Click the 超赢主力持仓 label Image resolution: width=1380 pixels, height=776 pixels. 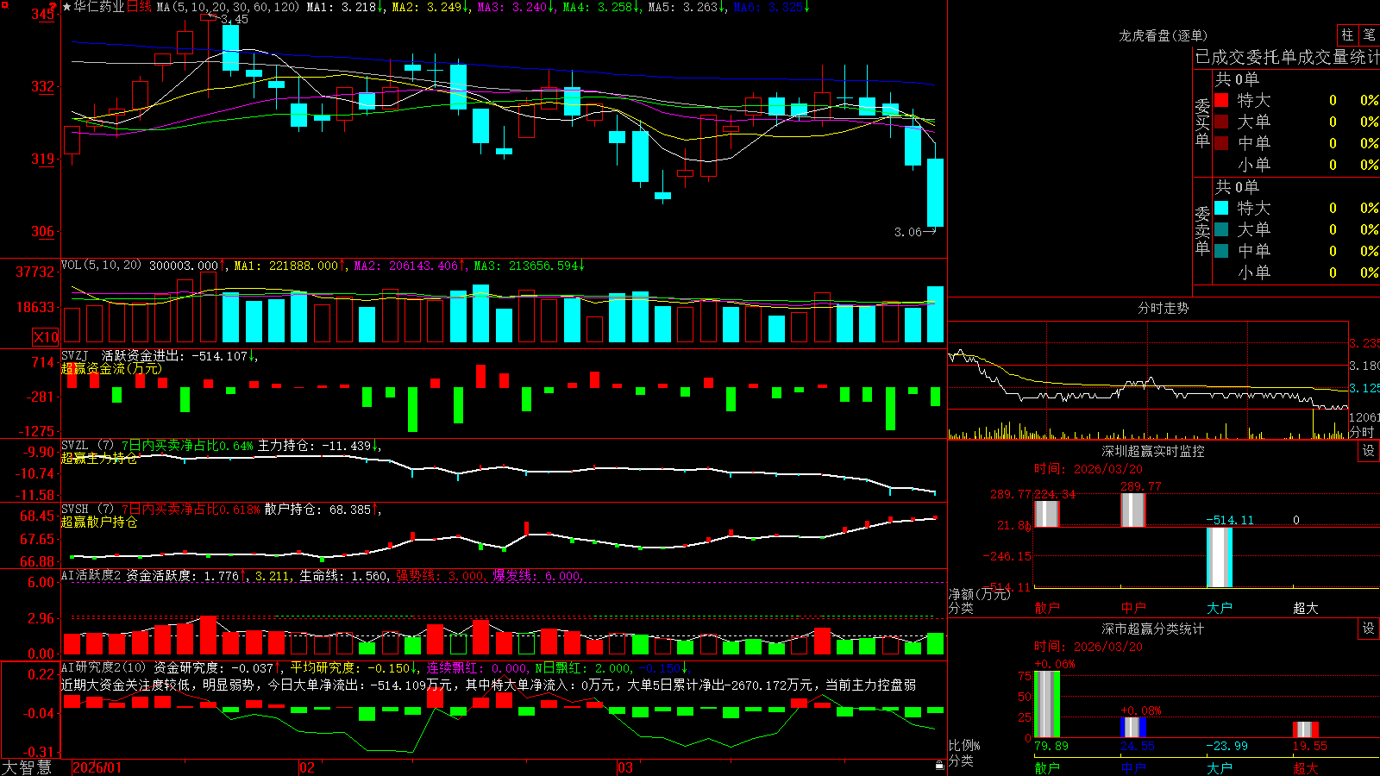pos(99,458)
